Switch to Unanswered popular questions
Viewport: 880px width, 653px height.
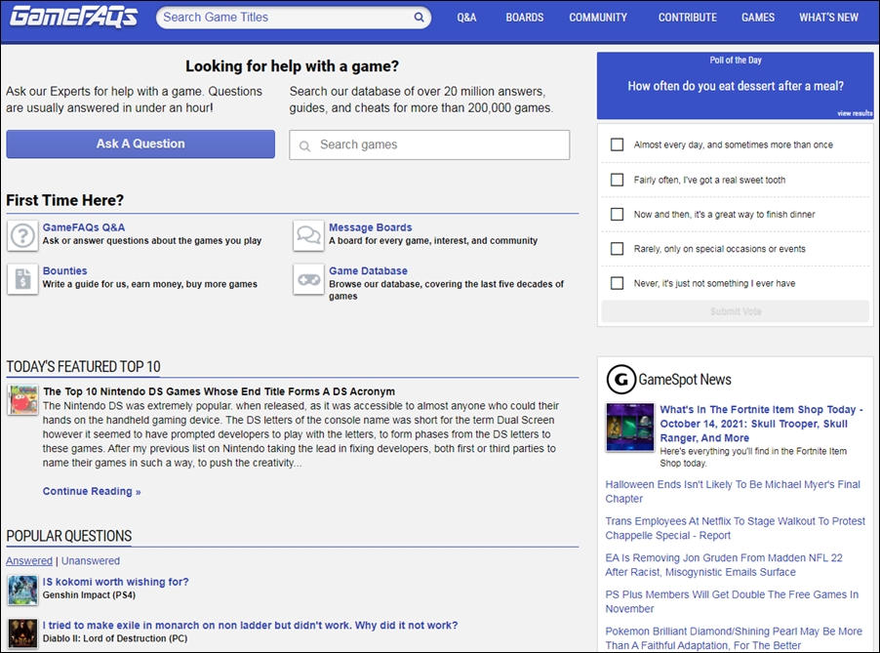pos(91,561)
